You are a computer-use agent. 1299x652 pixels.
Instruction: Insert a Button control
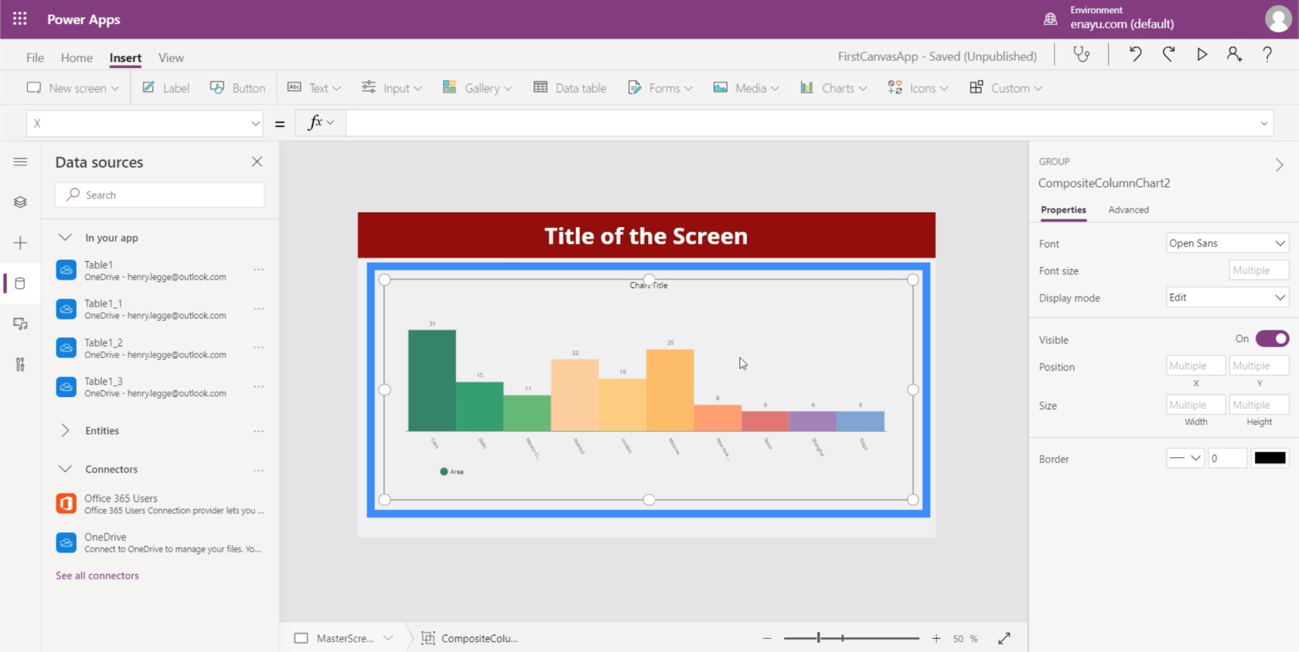(237, 88)
